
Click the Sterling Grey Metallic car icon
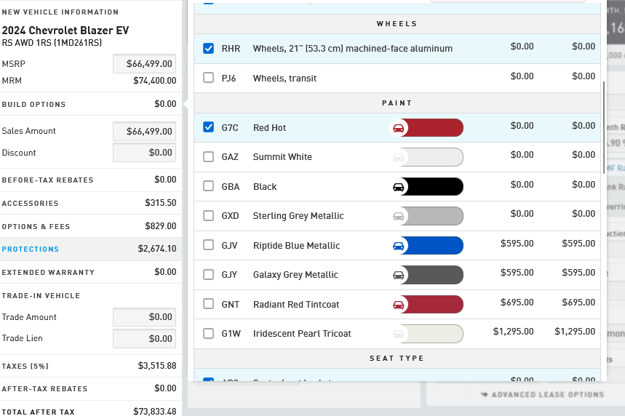(x=398, y=217)
